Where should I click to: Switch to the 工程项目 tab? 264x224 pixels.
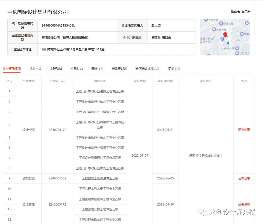pyautogui.click(x=56, y=69)
